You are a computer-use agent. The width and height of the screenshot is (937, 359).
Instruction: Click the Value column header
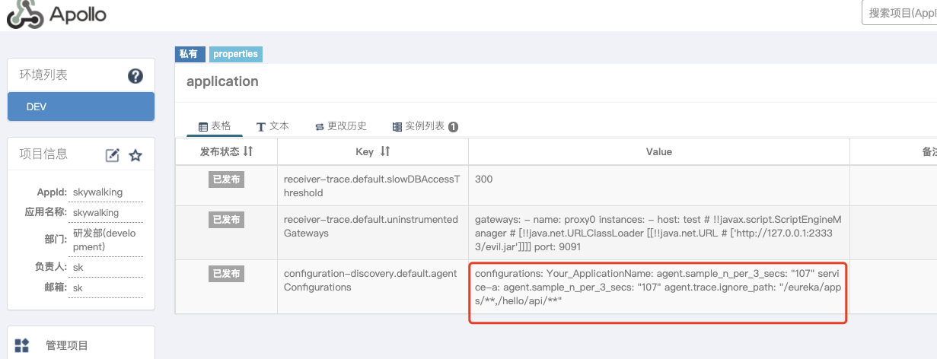tap(659, 151)
